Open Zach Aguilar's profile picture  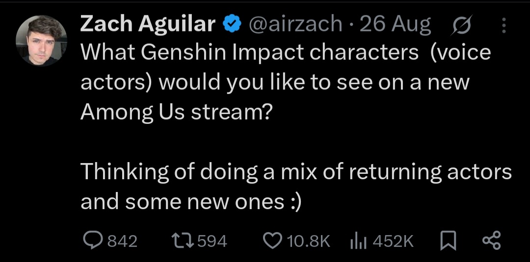click(42, 41)
